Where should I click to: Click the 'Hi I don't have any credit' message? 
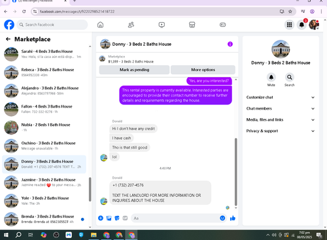point(133,128)
